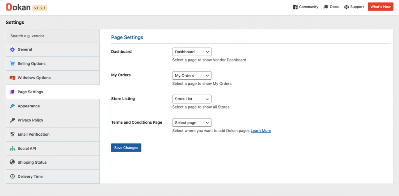Click the Delivery Time clock icon

pyautogui.click(x=12, y=176)
